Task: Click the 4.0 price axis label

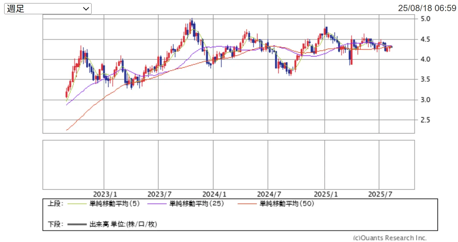Action: [425, 59]
